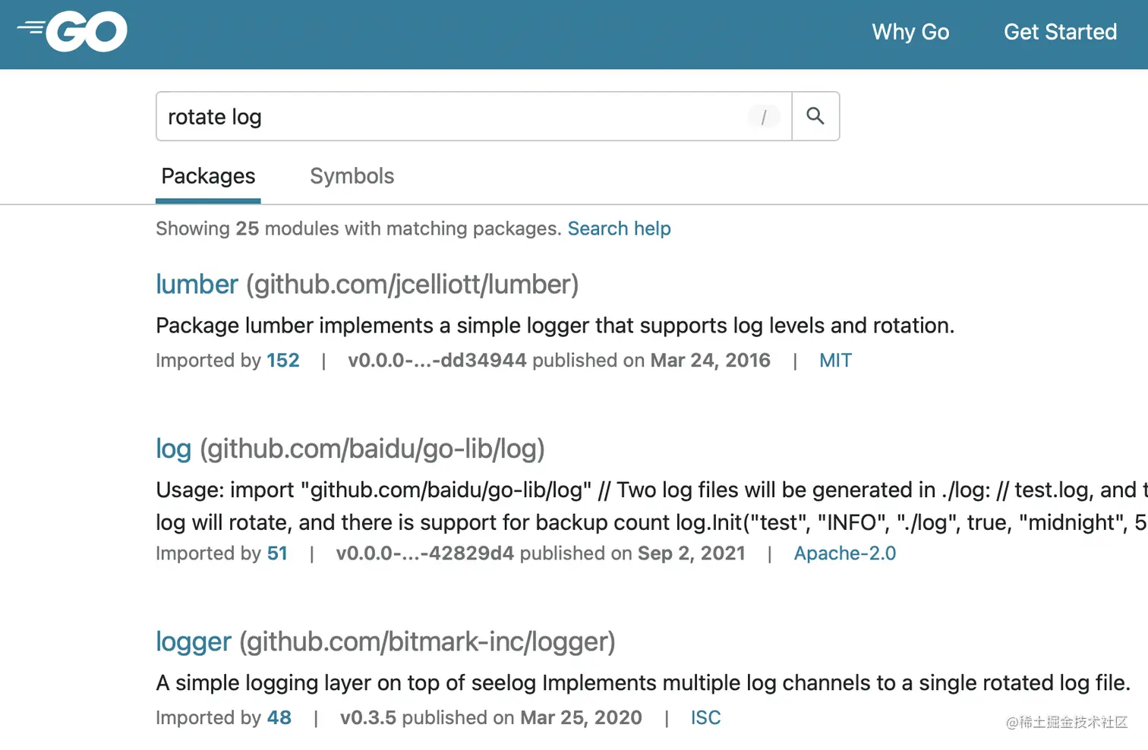The image size is (1148, 750).
Task: Open the baidu go-lib log package
Action: tap(173, 449)
